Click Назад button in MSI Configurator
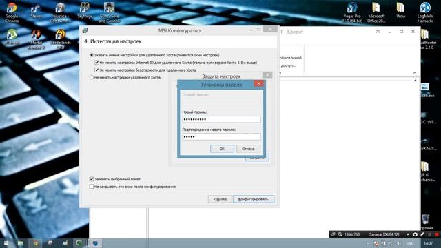441x248 pixels. (x=220, y=199)
